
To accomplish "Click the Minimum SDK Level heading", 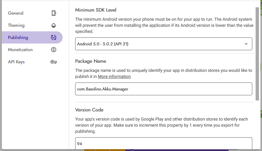I will click(96, 10).
